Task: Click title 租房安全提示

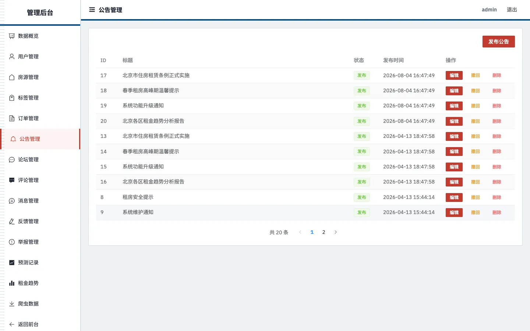Action: coord(138,197)
